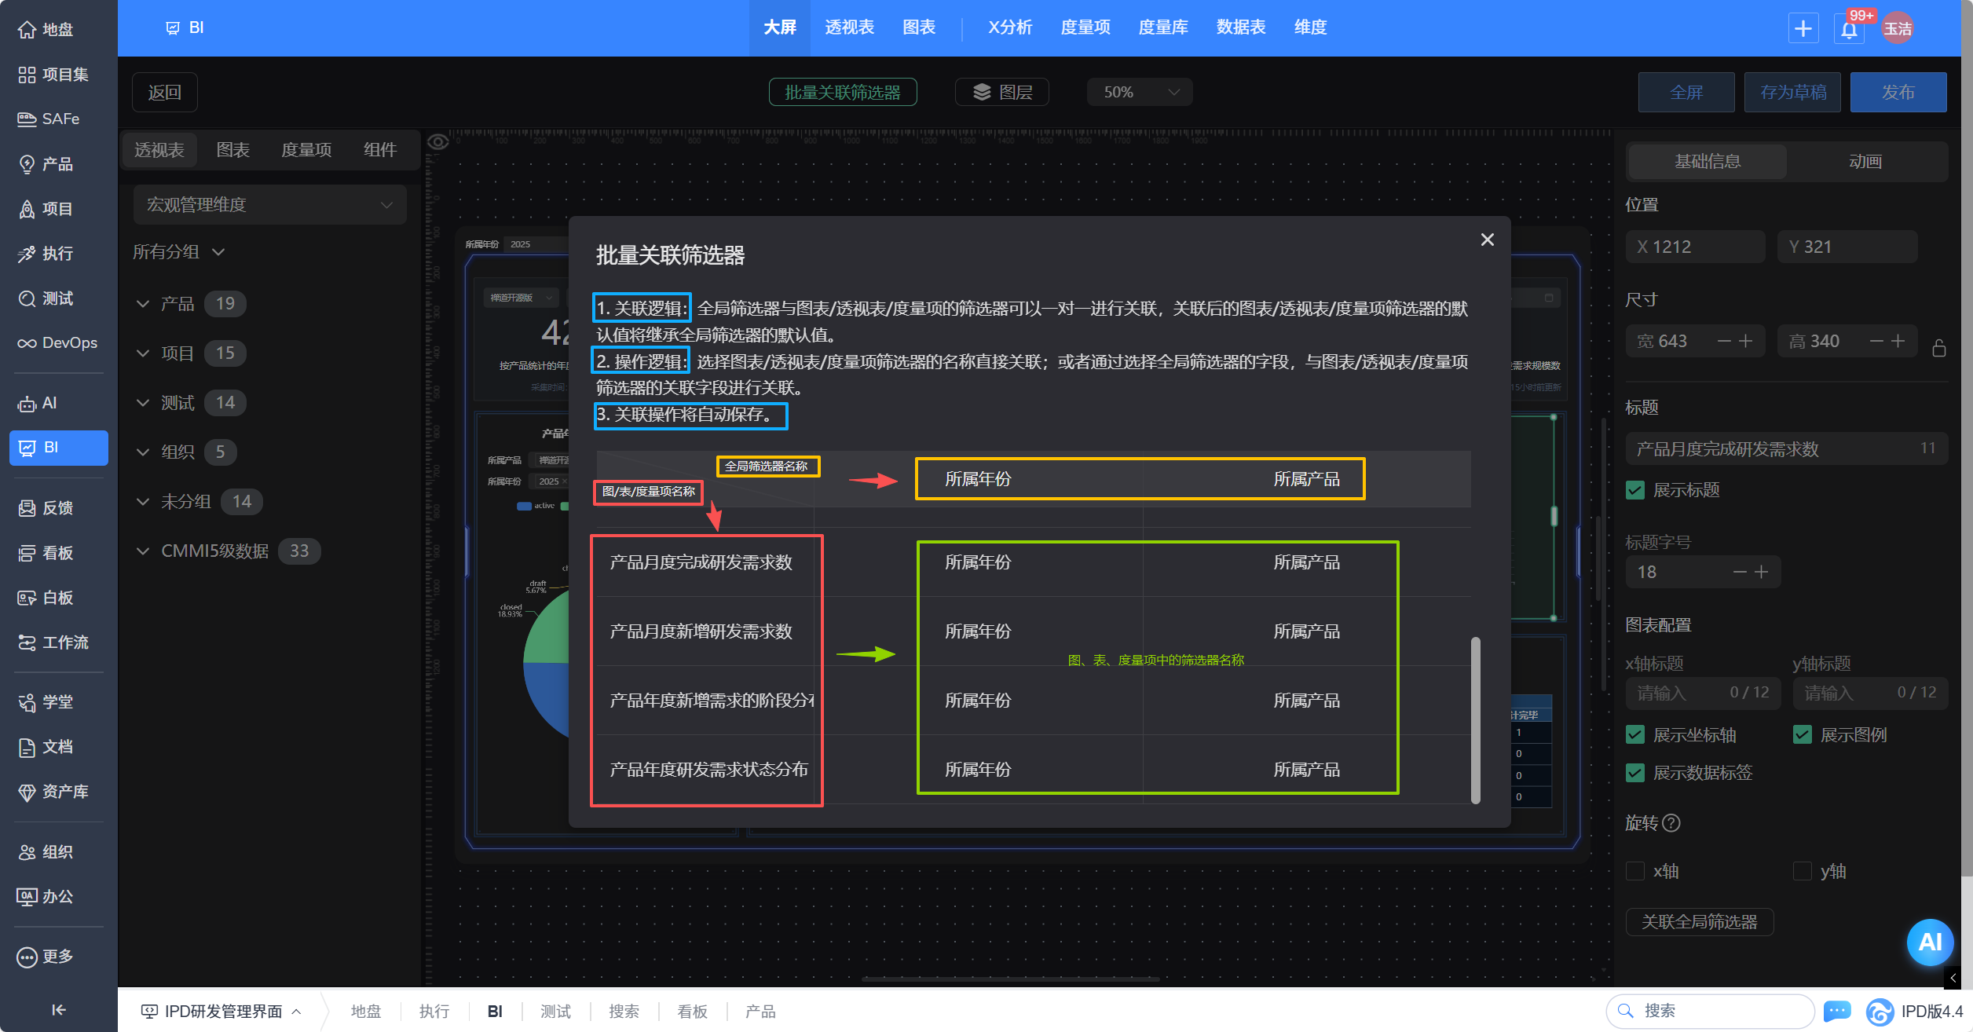Click the plus add icon in header

[1803, 29]
